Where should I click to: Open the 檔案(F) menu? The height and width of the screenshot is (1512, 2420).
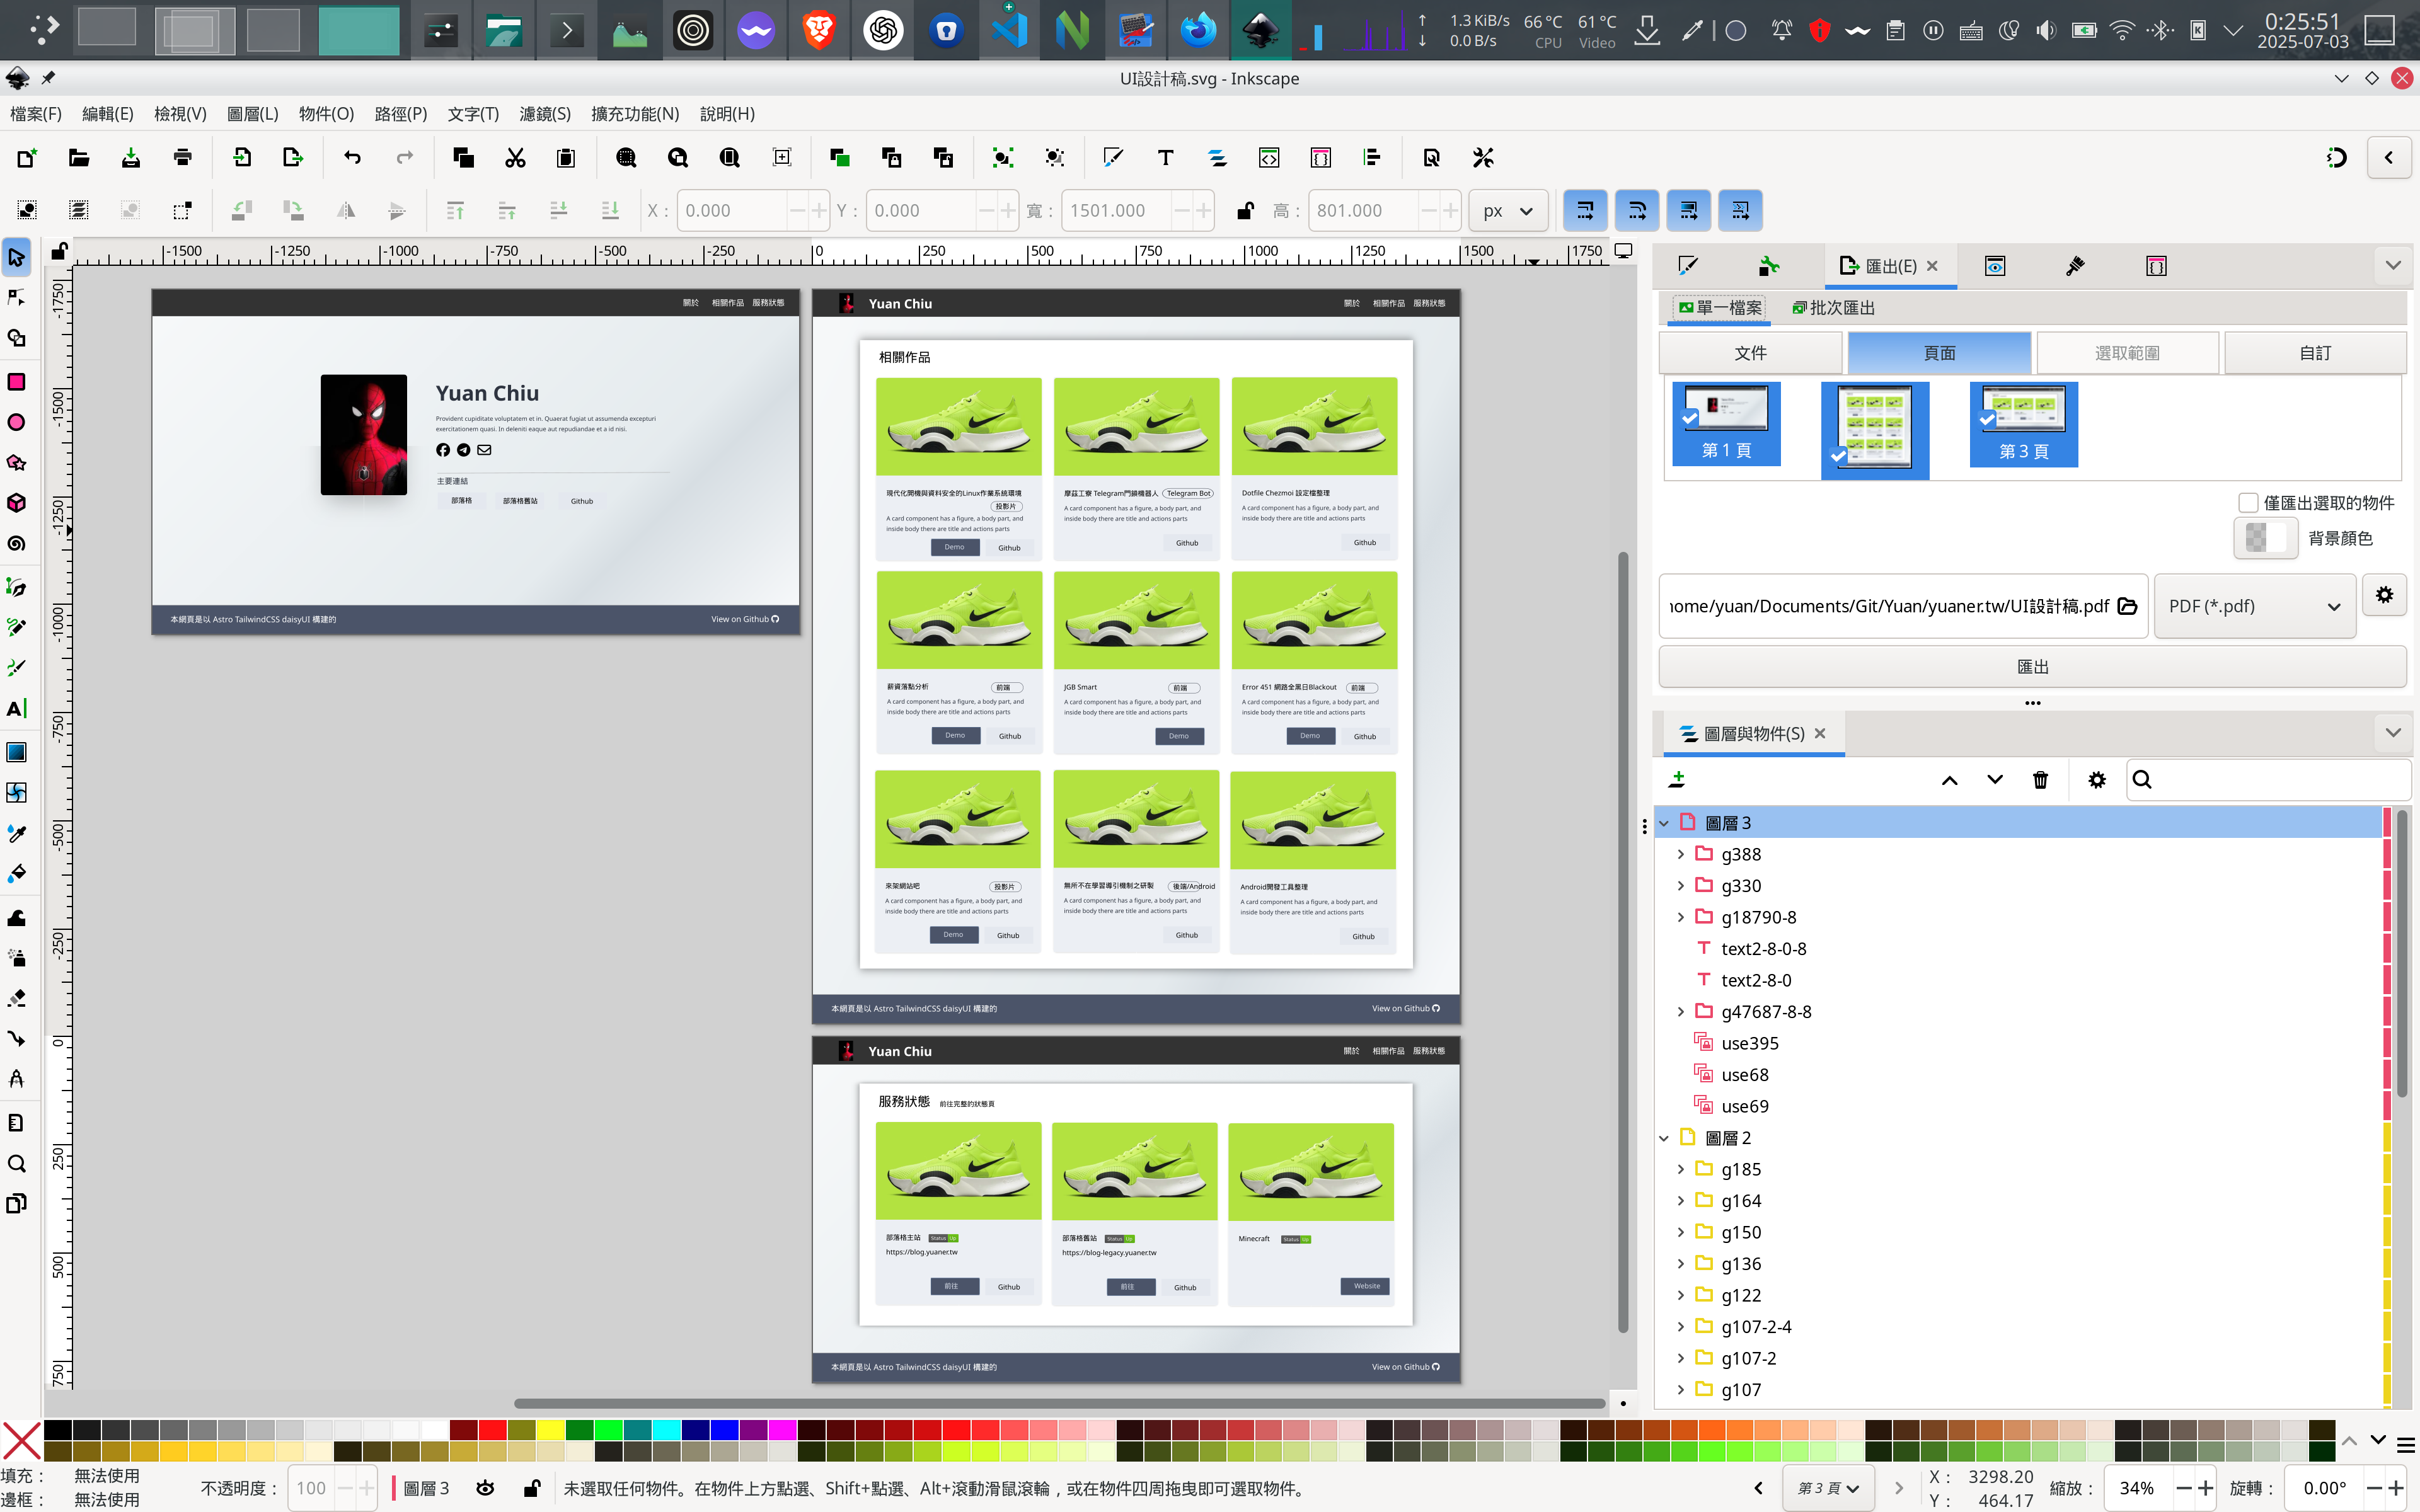pyautogui.click(x=36, y=114)
